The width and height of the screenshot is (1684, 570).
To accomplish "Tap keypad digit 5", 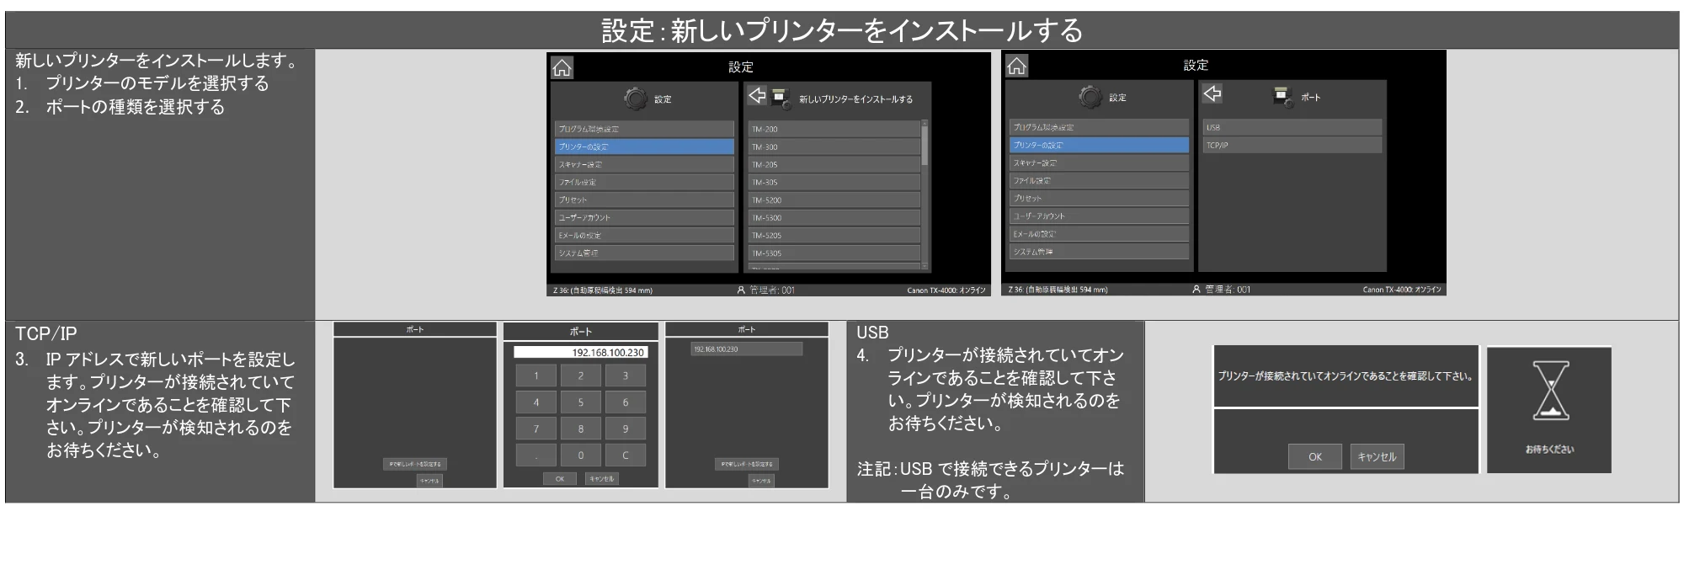I will (580, 402).
